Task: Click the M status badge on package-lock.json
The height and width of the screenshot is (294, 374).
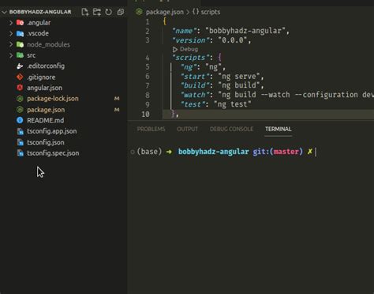Action: pos(117,99)
